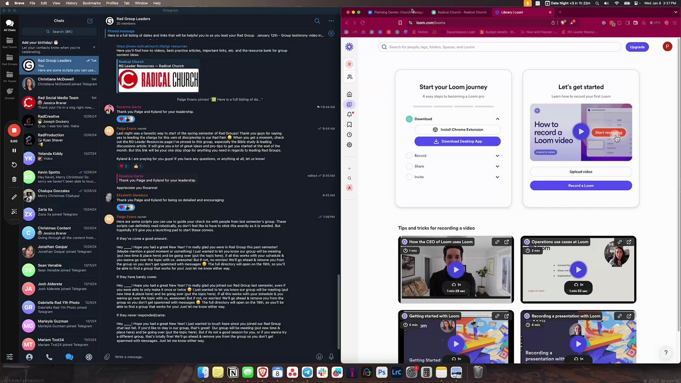This screenshot has height=383, width=681.
Task: Click Install Chrome Extension button
Action: (458, 130)
